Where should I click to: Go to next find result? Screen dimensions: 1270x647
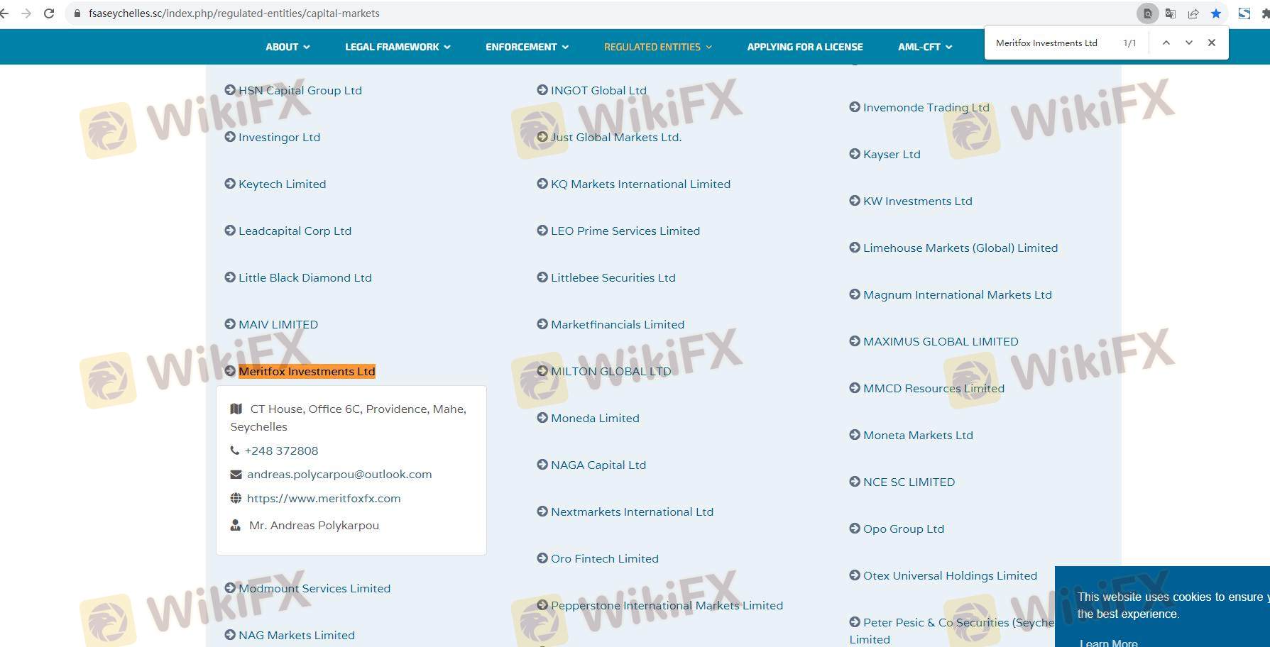1188,43
